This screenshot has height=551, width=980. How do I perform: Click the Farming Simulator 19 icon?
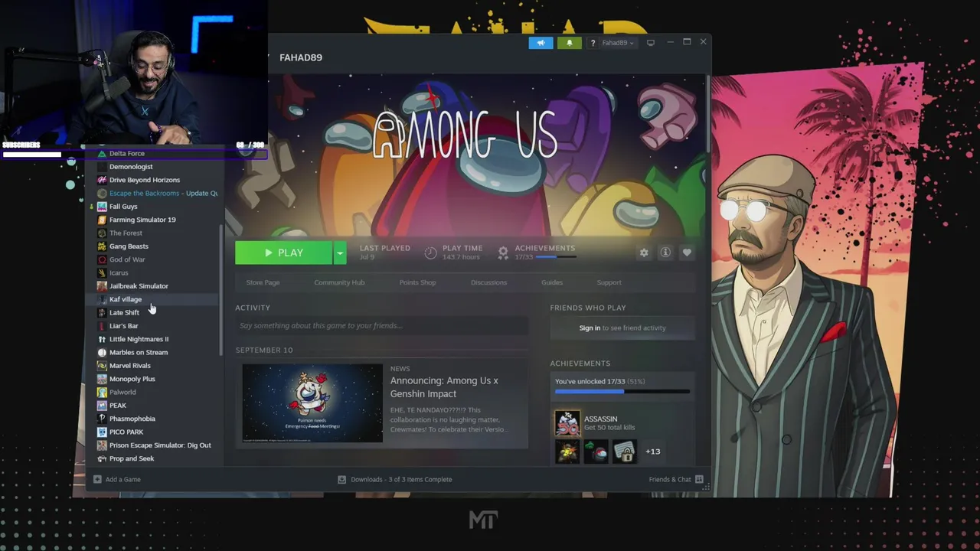102,220
